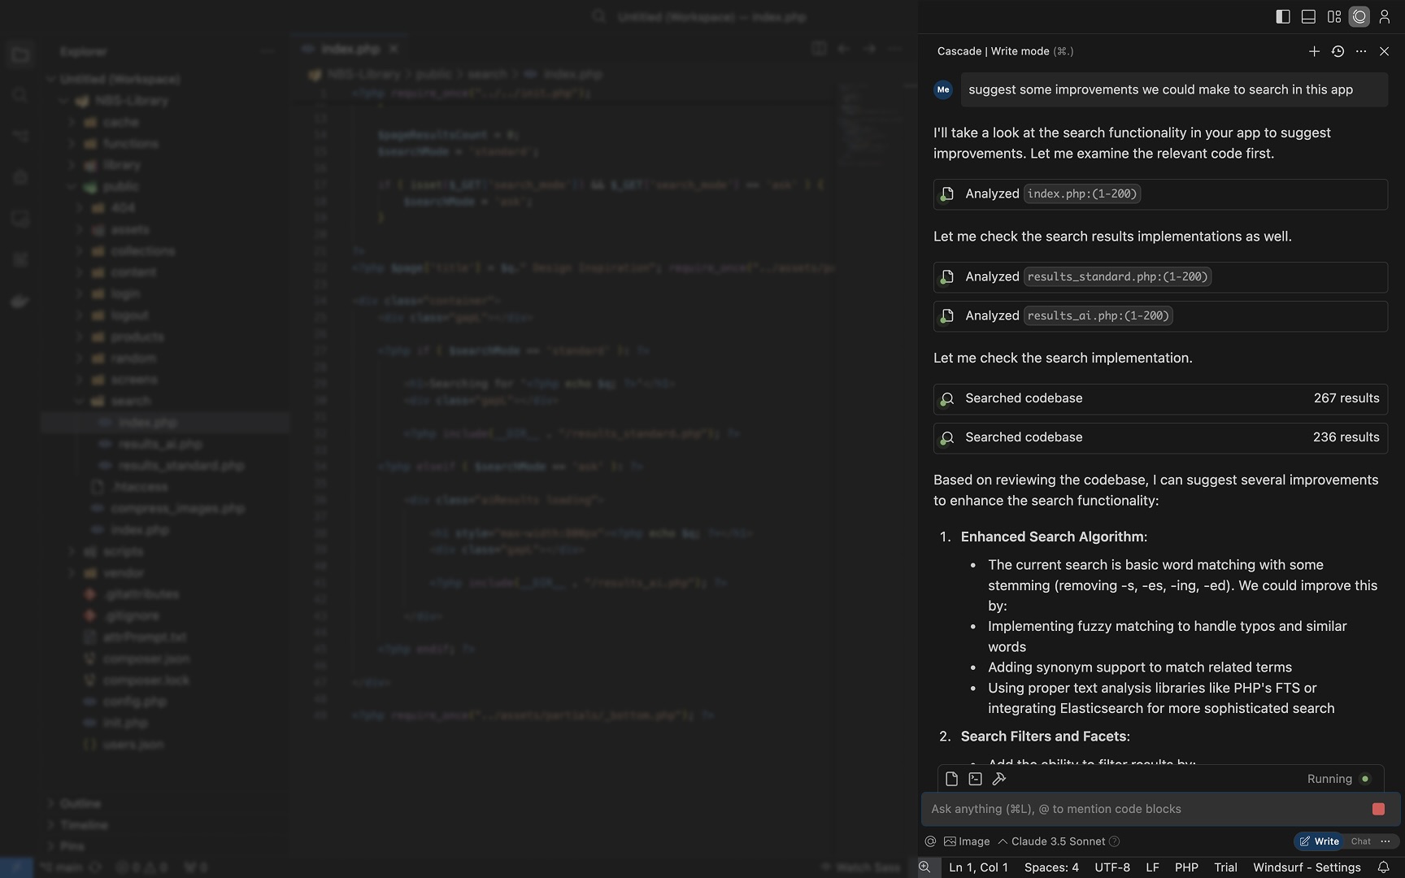Switch to Chat mode
This screenshot has width=1405, height=878.
tap(1360, 841)
